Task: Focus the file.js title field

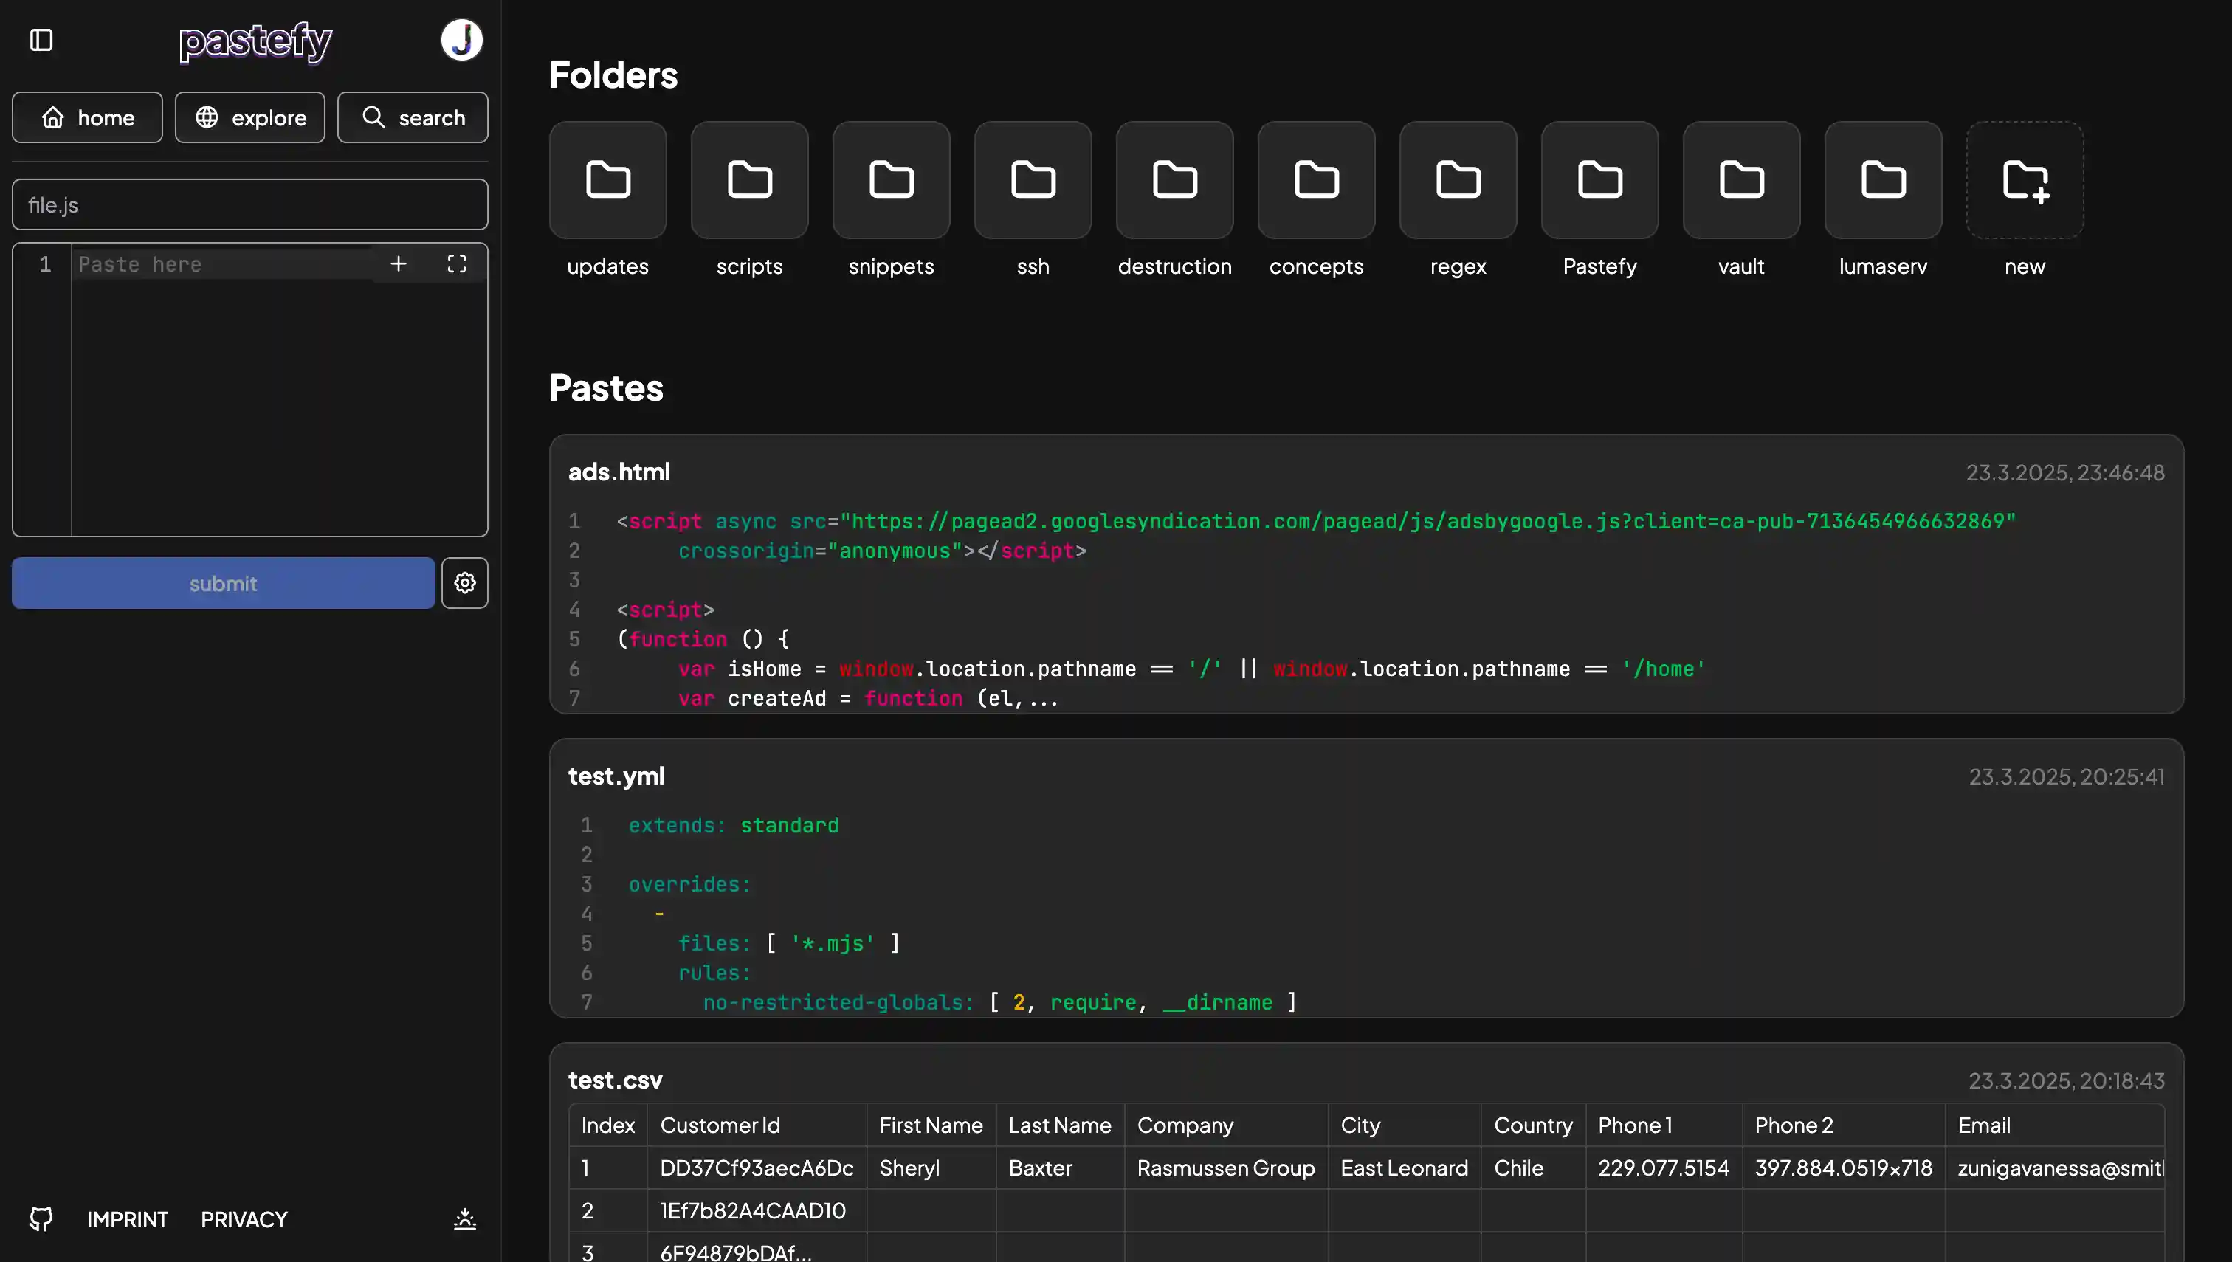Action: 249,205
